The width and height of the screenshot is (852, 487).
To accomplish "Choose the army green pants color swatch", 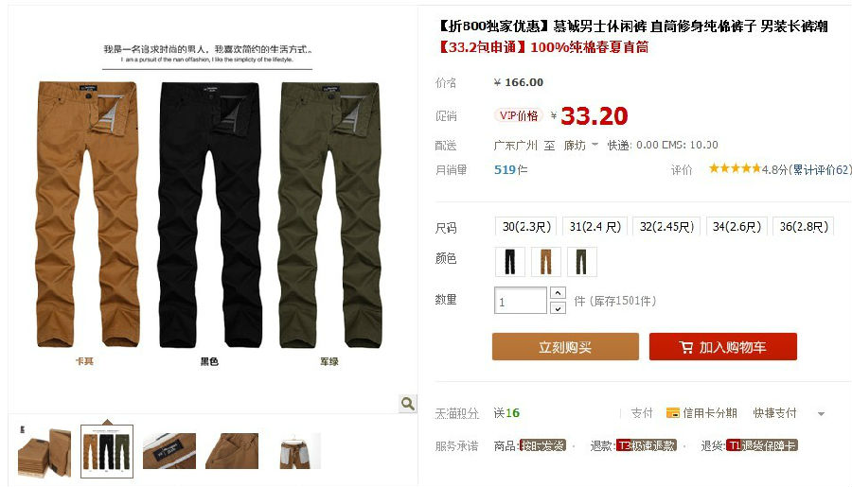I will (581, 261).
